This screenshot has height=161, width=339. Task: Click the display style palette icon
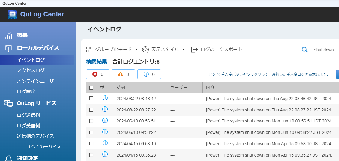[x=145, y=50]
